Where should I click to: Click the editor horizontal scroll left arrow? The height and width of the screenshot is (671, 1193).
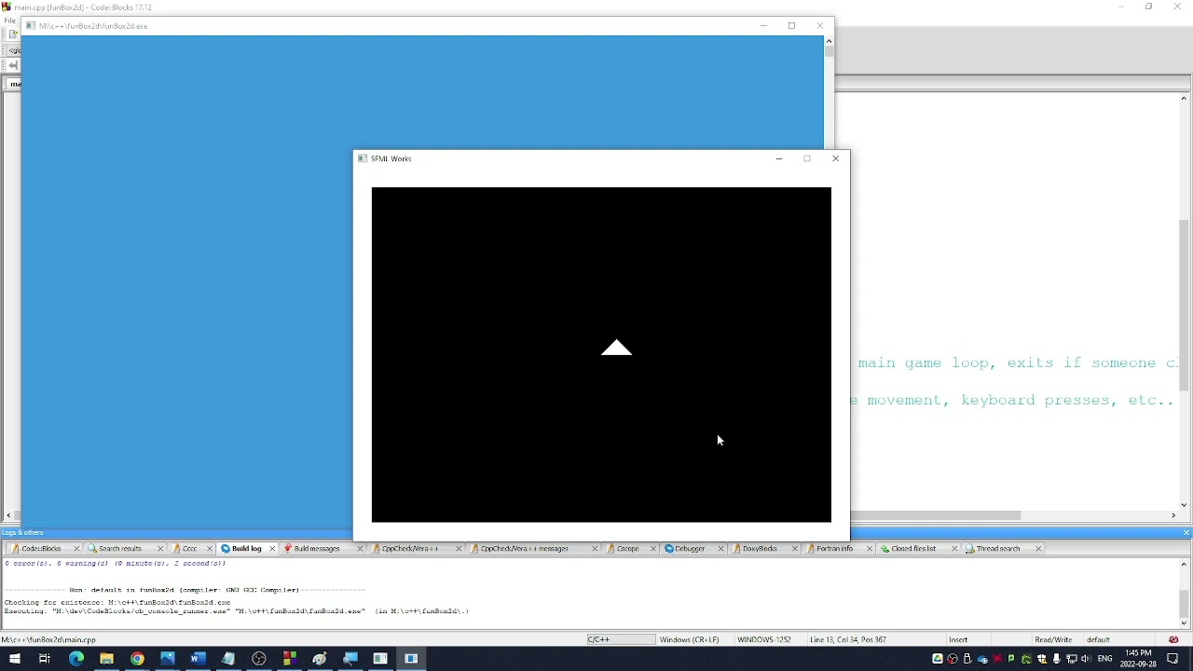[x=8, y=515]
